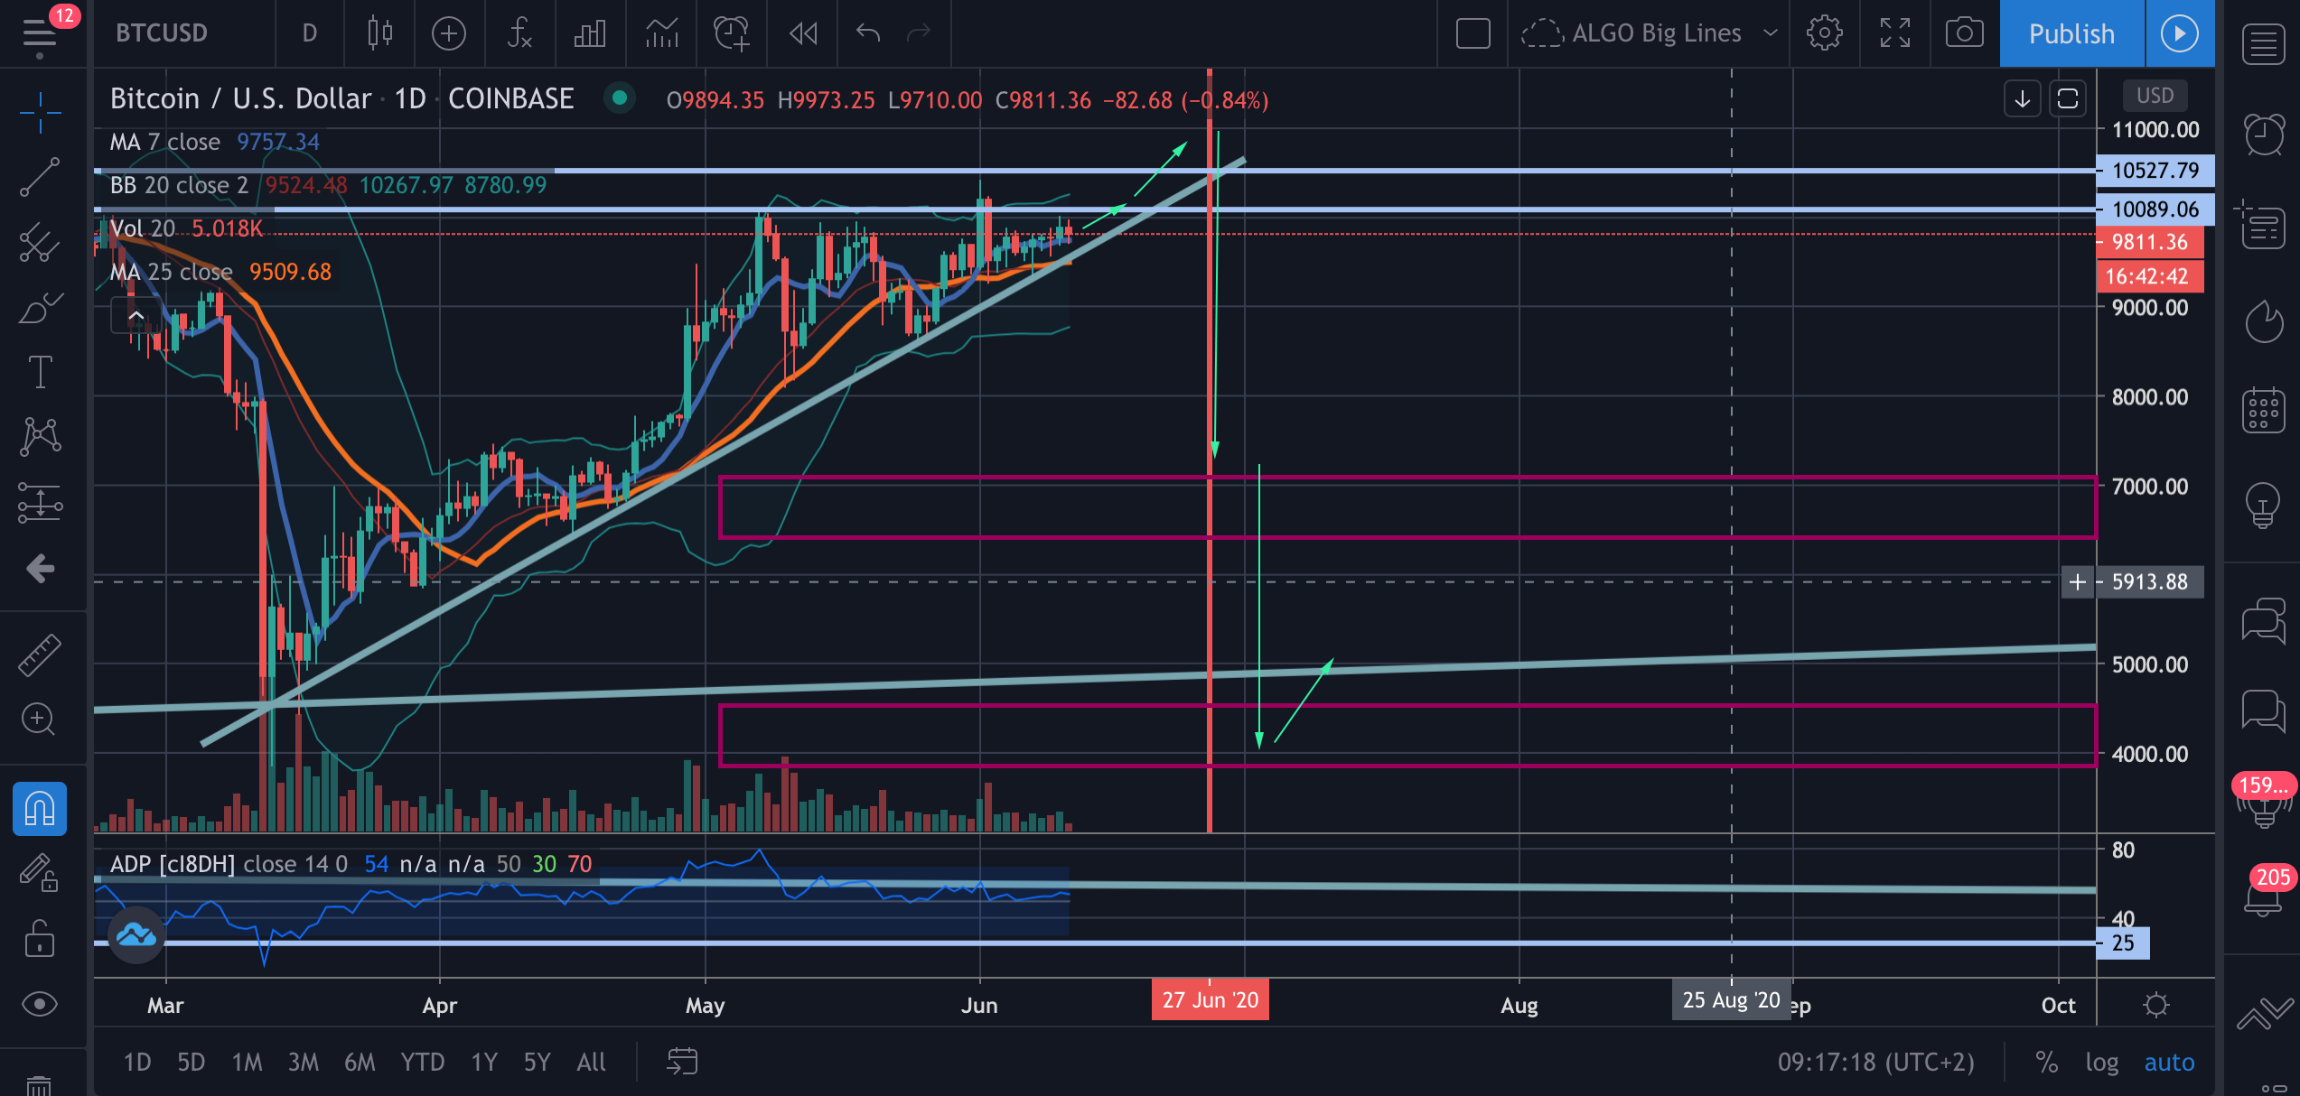This screenshot has width=2300, height=1096.
Task: Open the ideas stream with 159 badge
Action: coord(2263,802)
